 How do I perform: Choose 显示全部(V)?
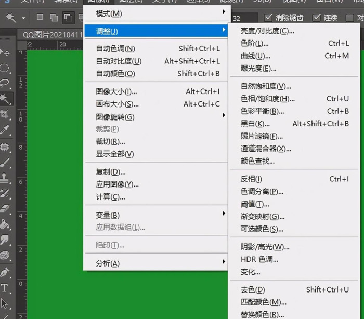click(156, 154)
